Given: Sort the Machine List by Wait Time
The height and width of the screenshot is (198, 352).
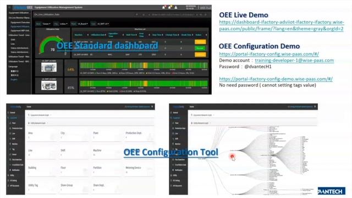Looking at the screenshot, I should tap(131, 35).
